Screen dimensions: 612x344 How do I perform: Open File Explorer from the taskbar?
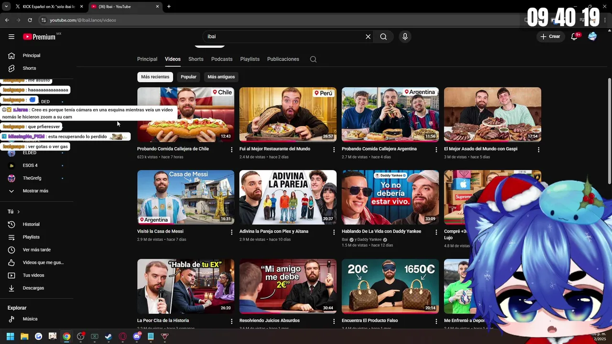[24, 336]
